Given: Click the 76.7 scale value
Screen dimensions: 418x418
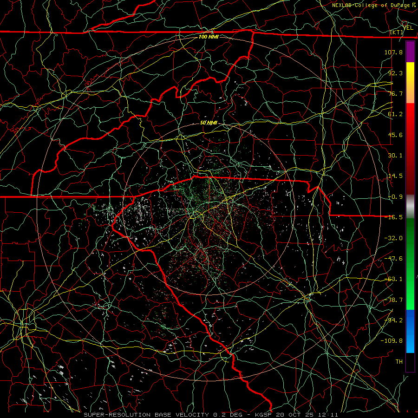Looking at the screenshot, I should click(x=395, y=93).
